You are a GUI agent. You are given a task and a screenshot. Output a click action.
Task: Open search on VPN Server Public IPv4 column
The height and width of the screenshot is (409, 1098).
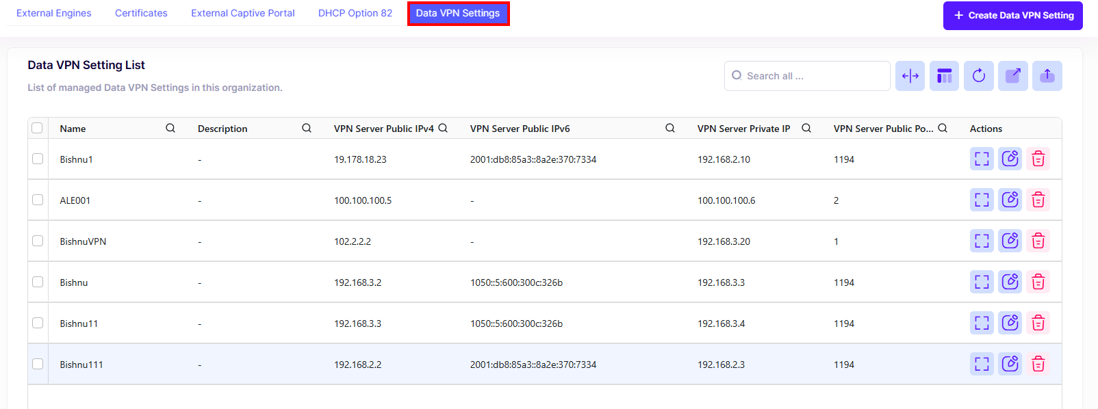(443, 128)
